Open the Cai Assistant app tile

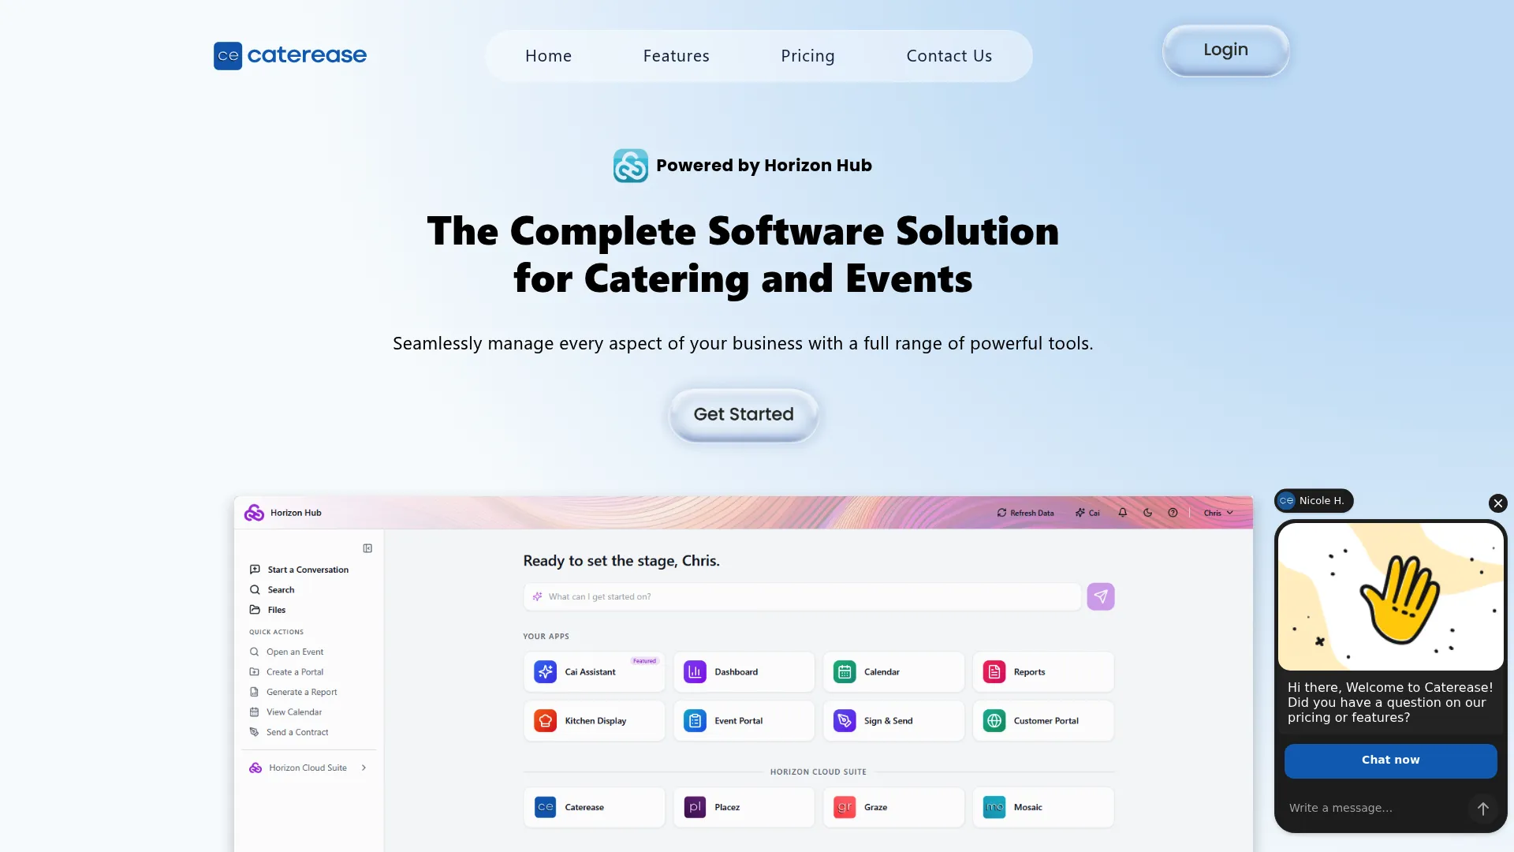coord(594,672)
